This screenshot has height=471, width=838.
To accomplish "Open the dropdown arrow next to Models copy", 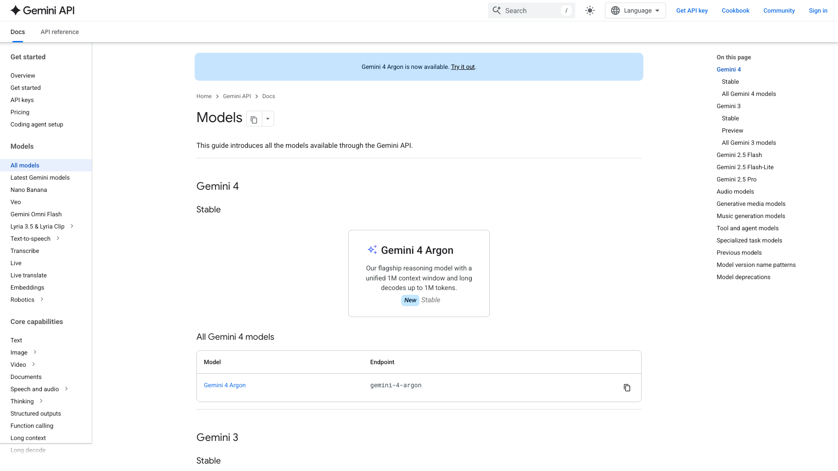I will coord(268,119).
